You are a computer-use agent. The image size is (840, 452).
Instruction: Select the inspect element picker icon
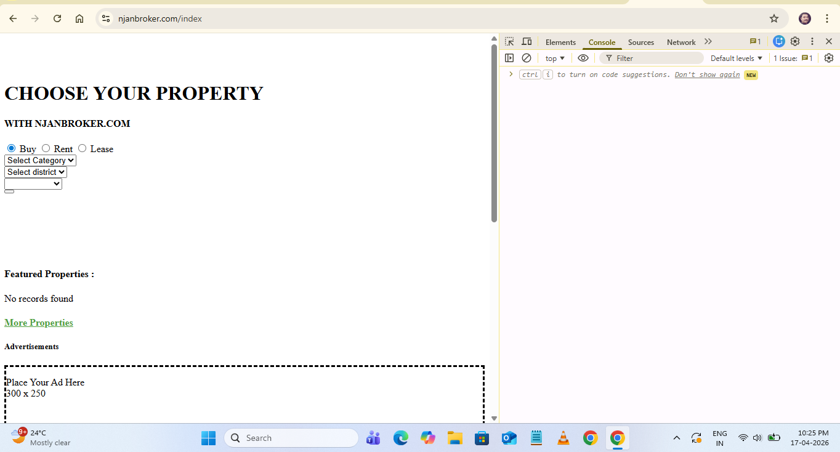[509, 42]
